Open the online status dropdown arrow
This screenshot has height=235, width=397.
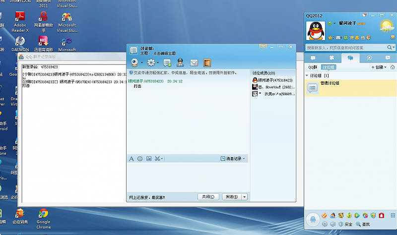[334, 23]
